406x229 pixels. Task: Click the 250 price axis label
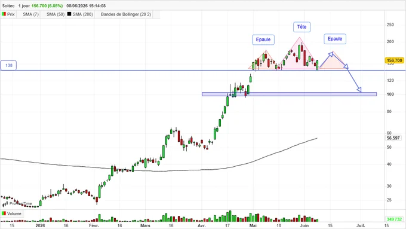coord(390,25)
